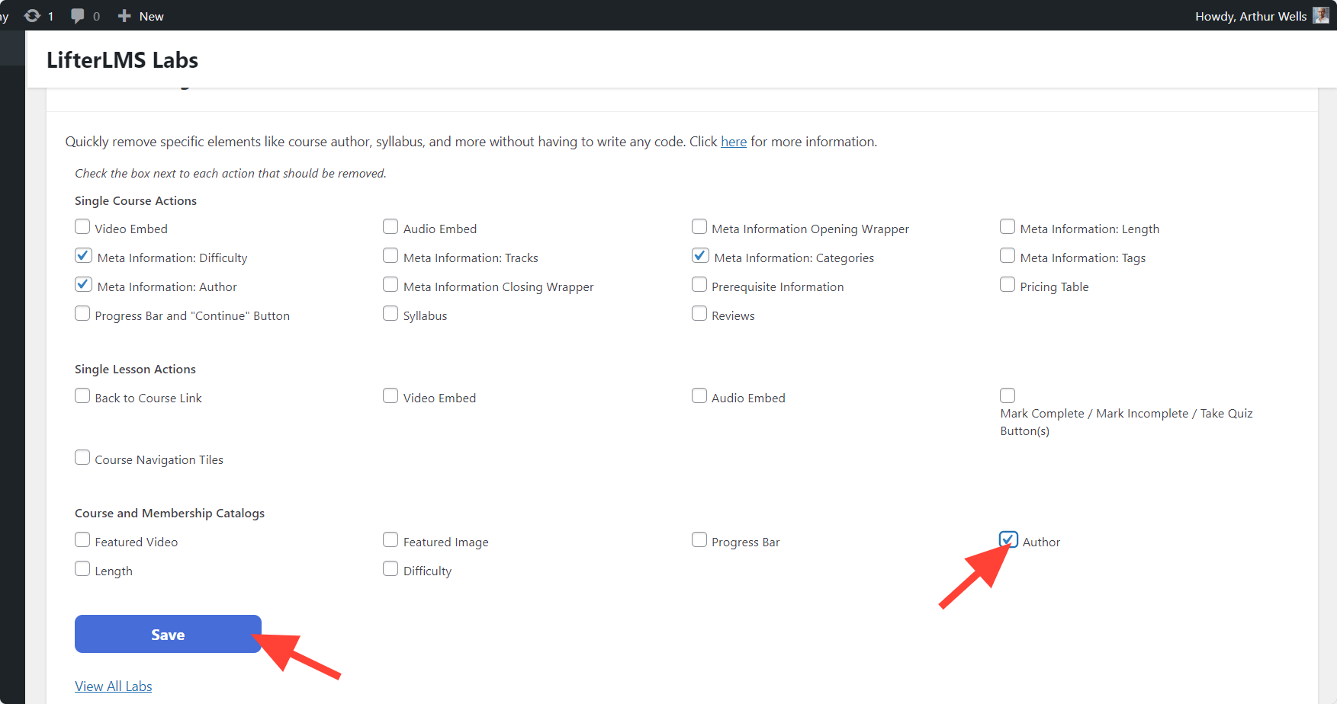Click the Single Course Actions heading

point(136,201)
